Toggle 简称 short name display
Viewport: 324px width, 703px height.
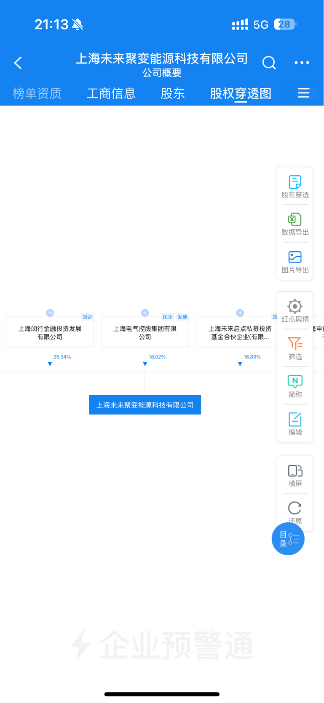[x=295, y=386]
